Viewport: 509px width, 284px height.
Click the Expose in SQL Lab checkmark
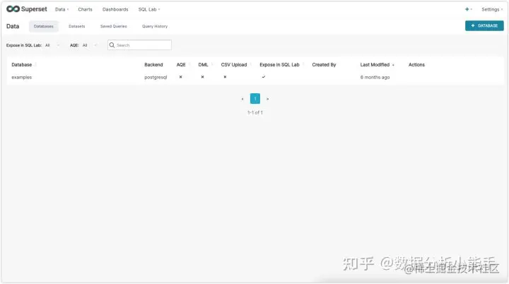pyautogui.click(x=264, y=77)
